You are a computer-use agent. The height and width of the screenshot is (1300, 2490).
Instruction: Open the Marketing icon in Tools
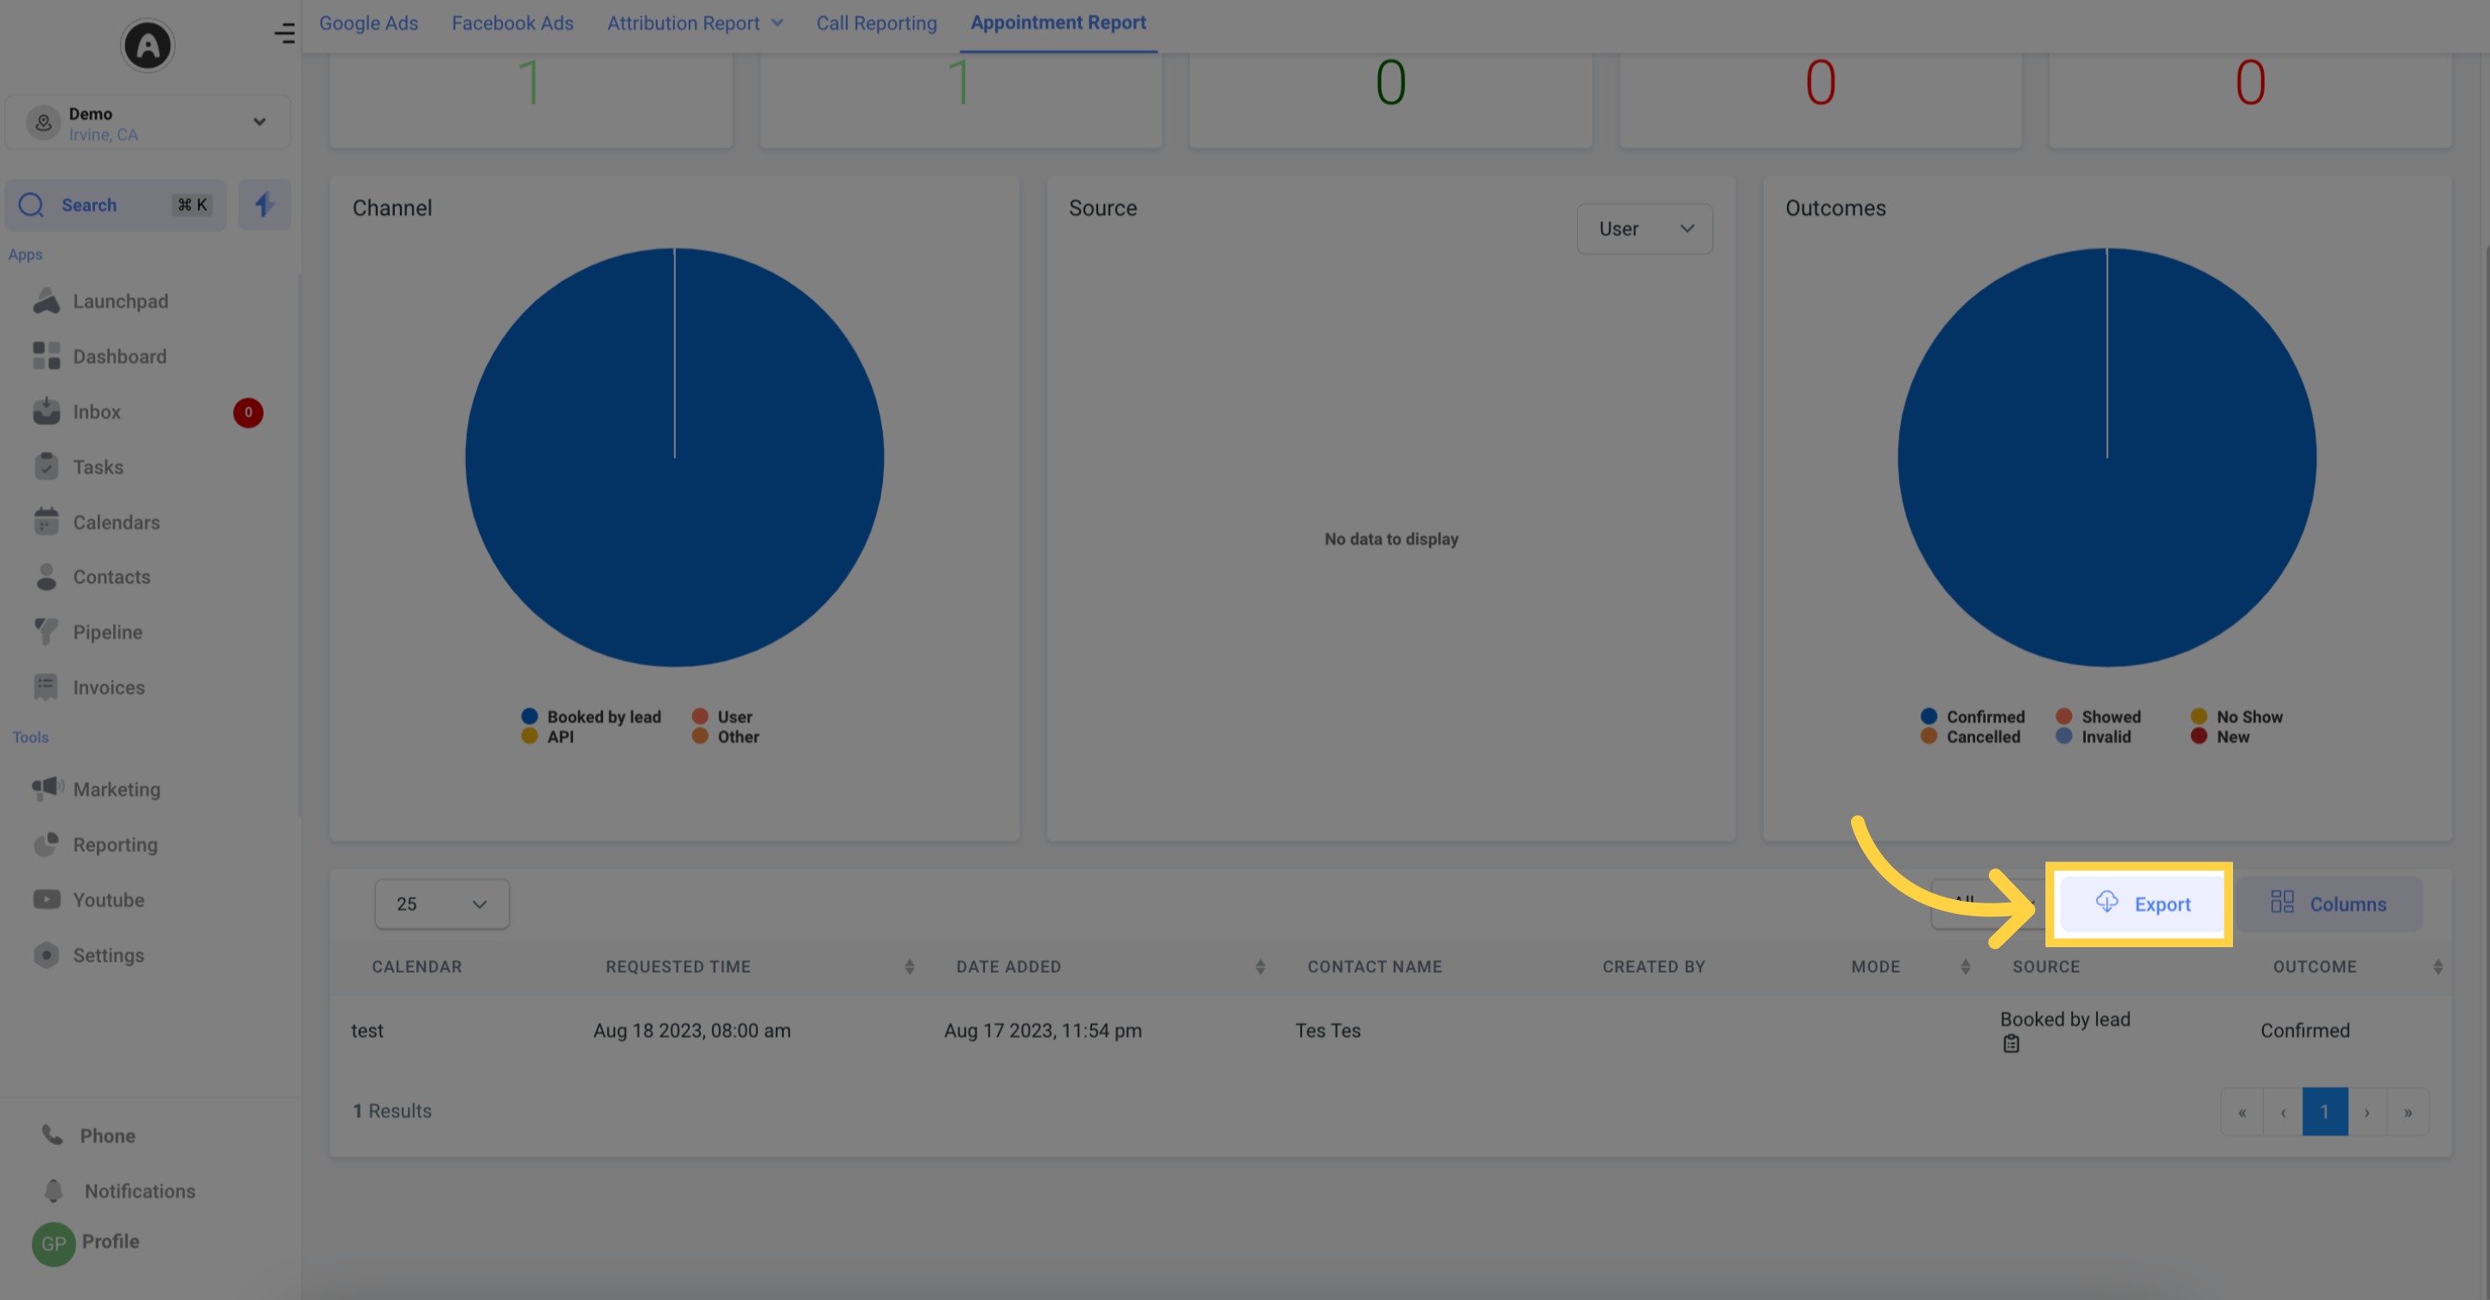46,788
